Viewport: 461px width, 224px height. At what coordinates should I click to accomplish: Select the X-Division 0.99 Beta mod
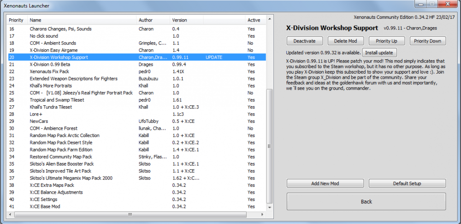click(x=137, y=64)
